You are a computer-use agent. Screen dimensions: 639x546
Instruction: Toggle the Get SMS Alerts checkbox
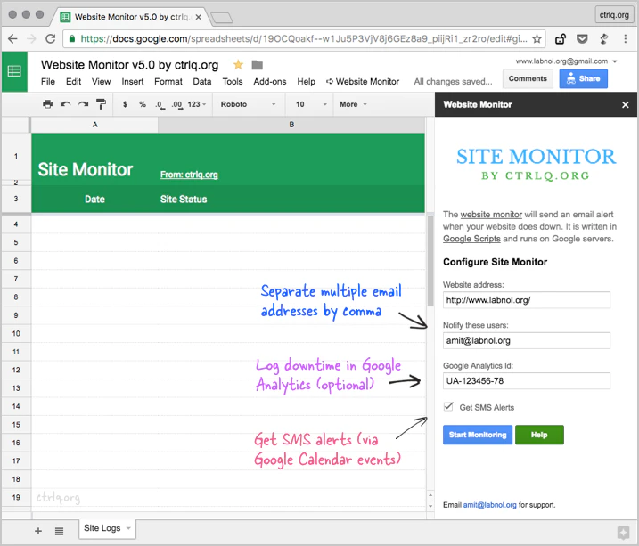tap(448, 406)
